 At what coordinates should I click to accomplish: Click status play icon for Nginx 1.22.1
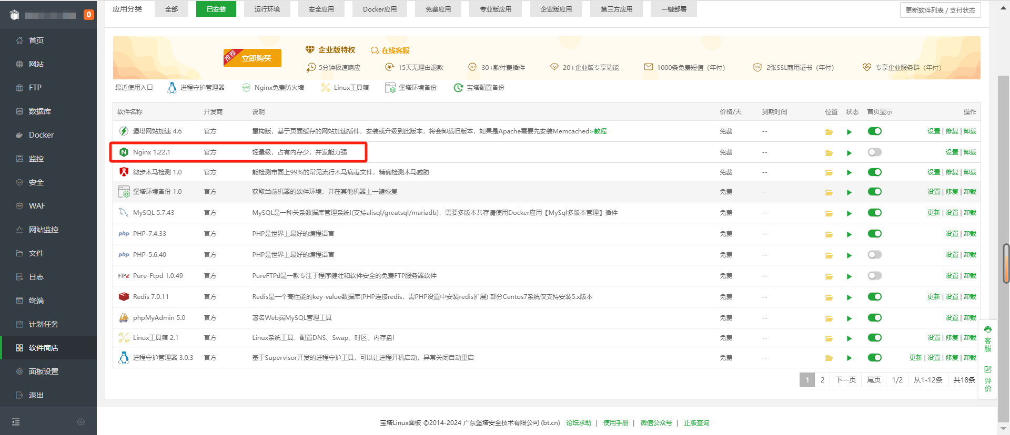[849, 153]
